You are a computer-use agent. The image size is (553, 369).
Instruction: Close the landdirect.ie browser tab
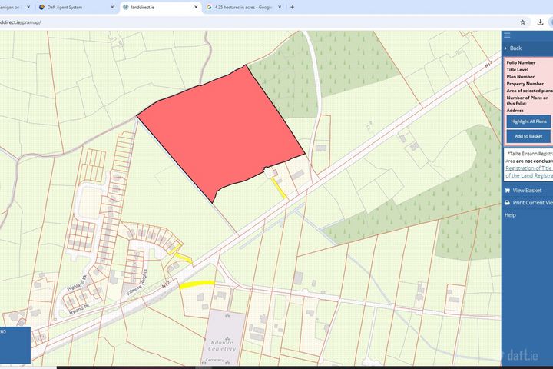tap(194, 7)
